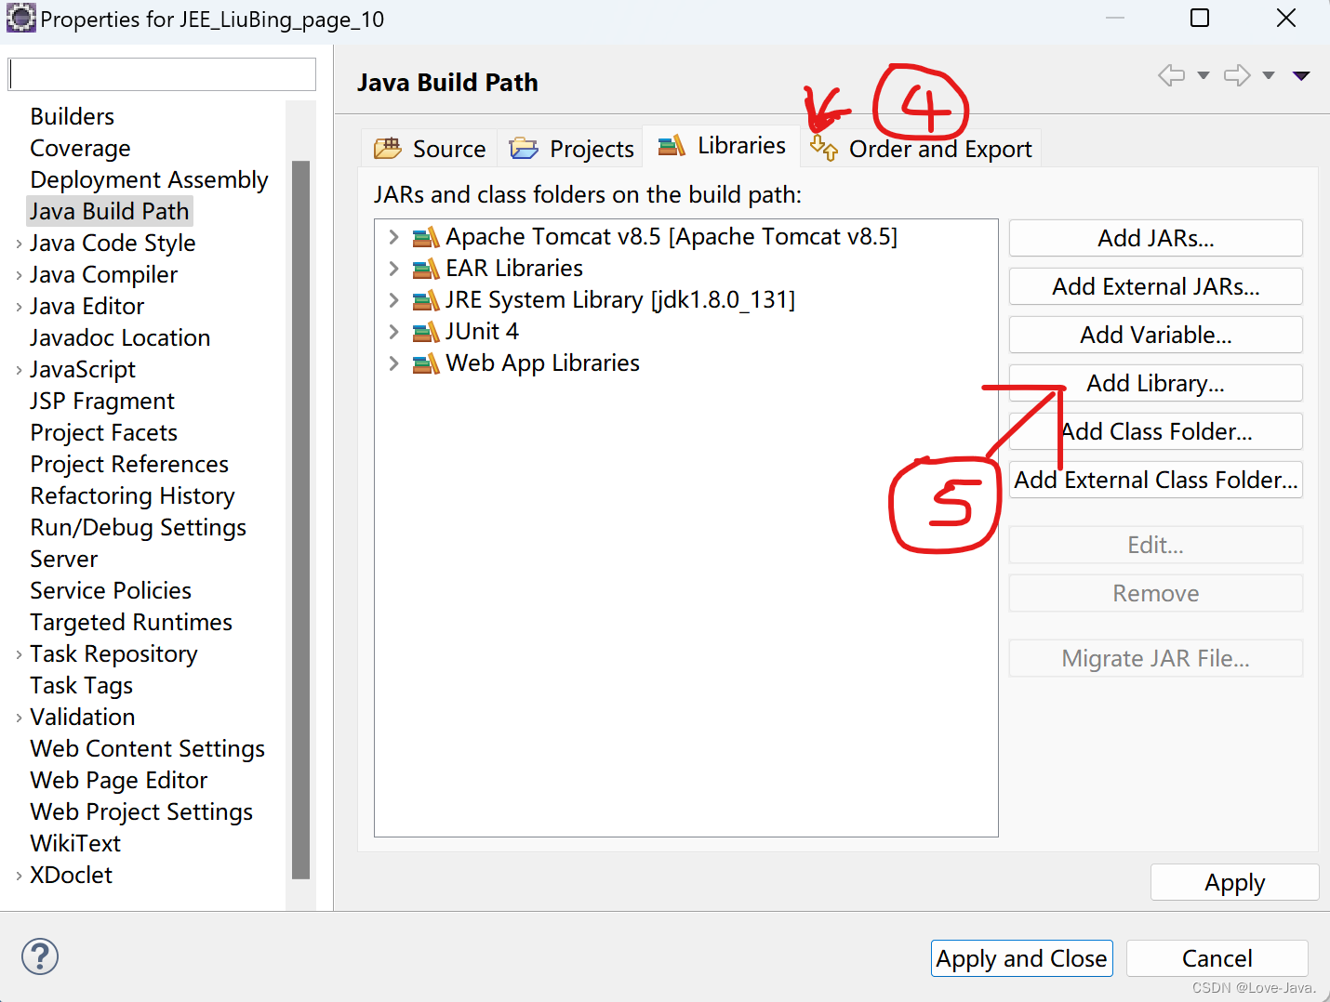
Task: Open back history dropdown arrow
Action: coord(1203,76)
